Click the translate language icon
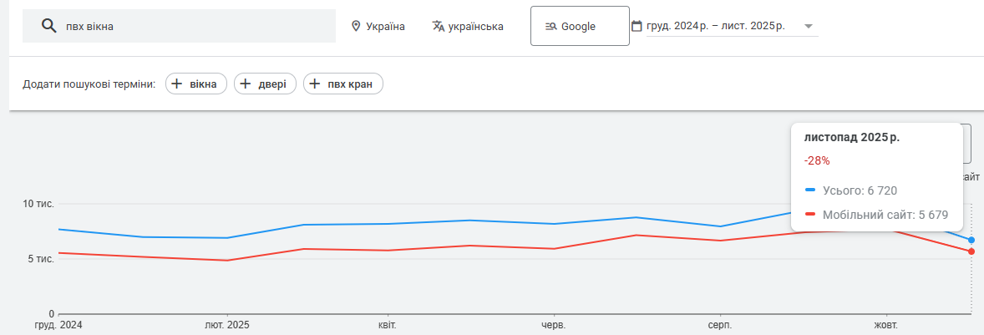 (x=439, y=26)
